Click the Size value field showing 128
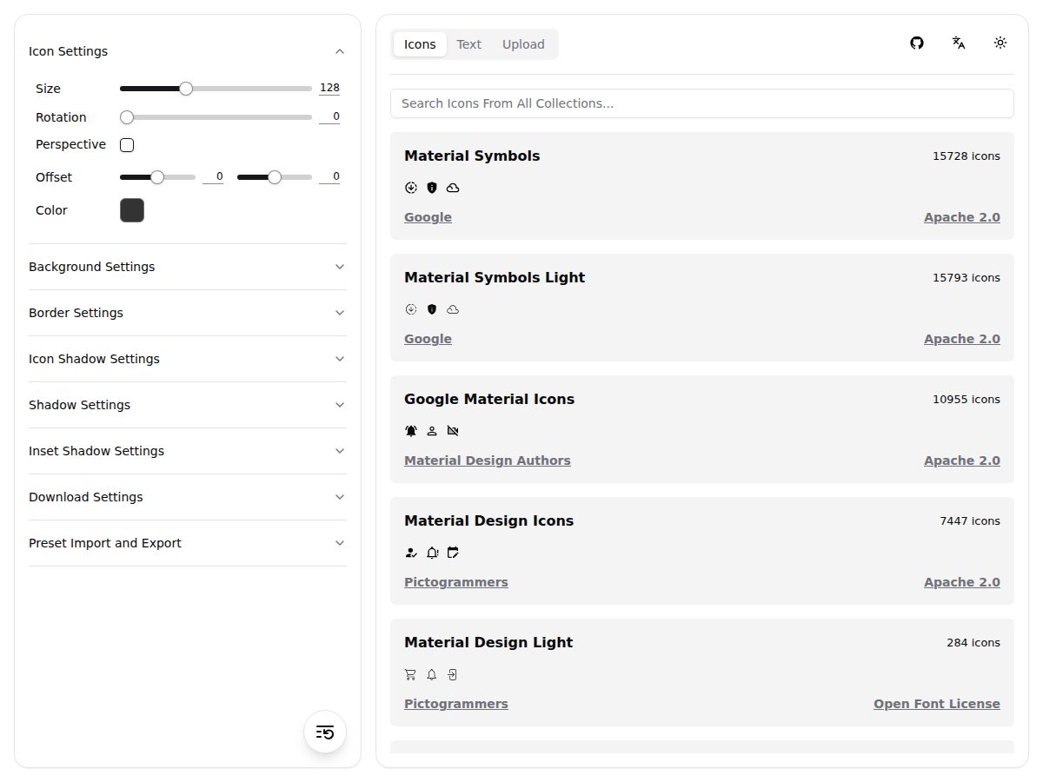 coord(329,89)
